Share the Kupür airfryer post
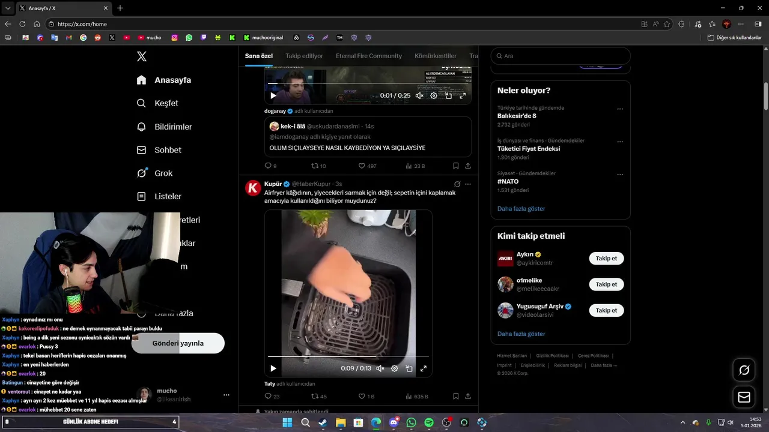This screenshot has height=432, width=769. 468,396
